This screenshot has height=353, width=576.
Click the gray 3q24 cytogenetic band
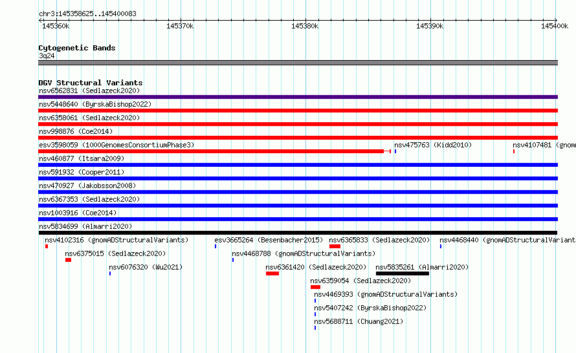(298, 63)
